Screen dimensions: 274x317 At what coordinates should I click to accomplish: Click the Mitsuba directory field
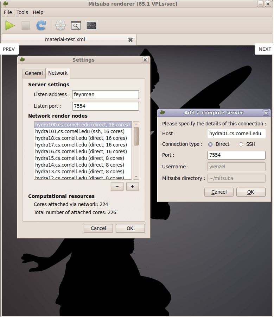(236, 178)
